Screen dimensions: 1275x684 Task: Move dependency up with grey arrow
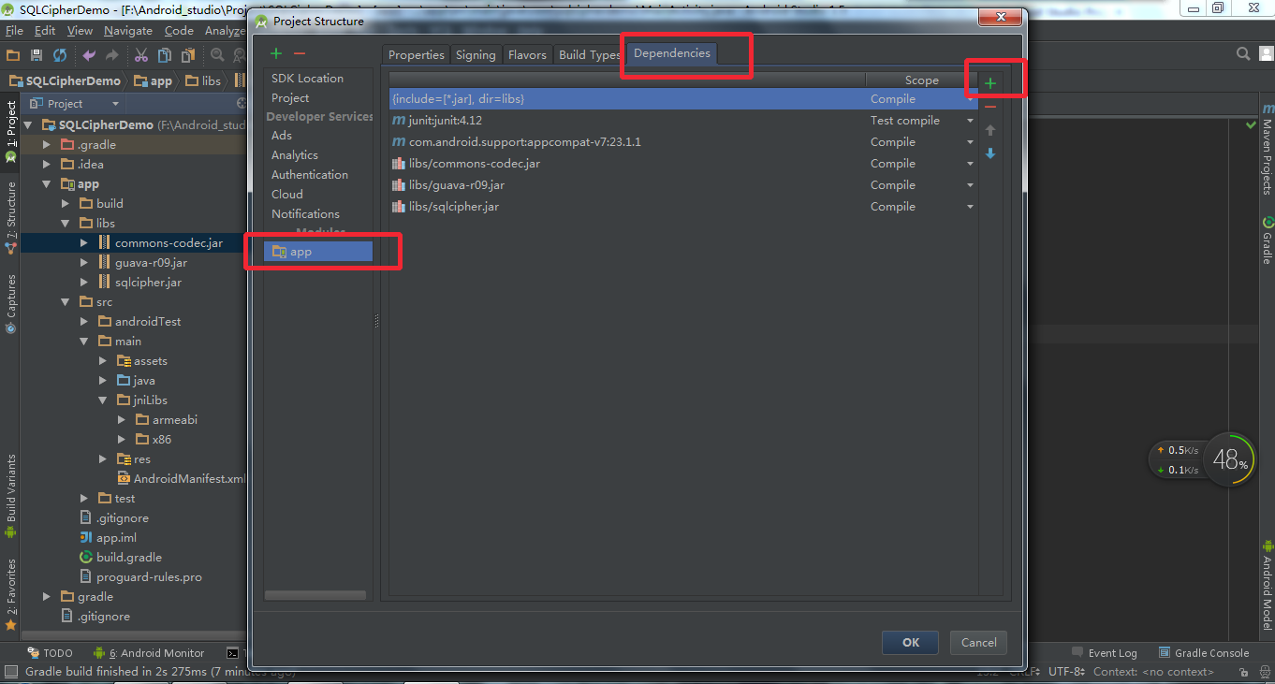[990, 130]
